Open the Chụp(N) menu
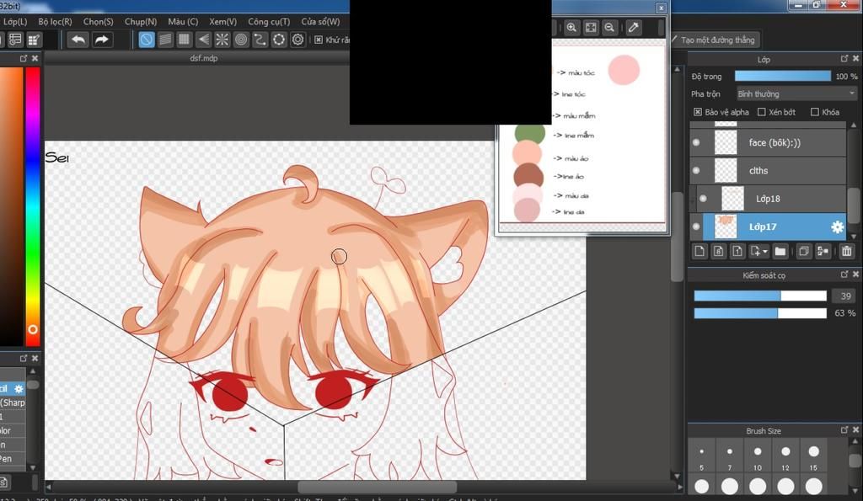 (141, 21)
